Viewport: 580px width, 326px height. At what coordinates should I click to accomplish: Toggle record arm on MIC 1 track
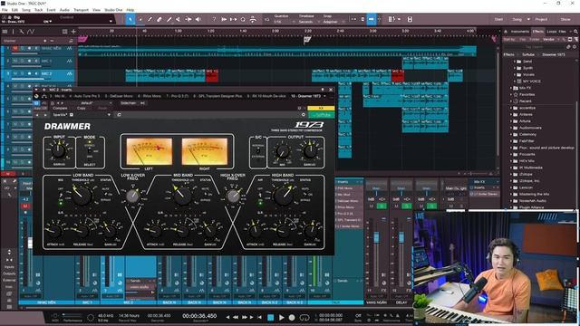point(29,61)
